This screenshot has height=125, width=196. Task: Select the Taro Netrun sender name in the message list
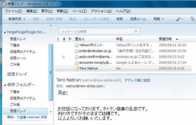click(x=89, y=68)
